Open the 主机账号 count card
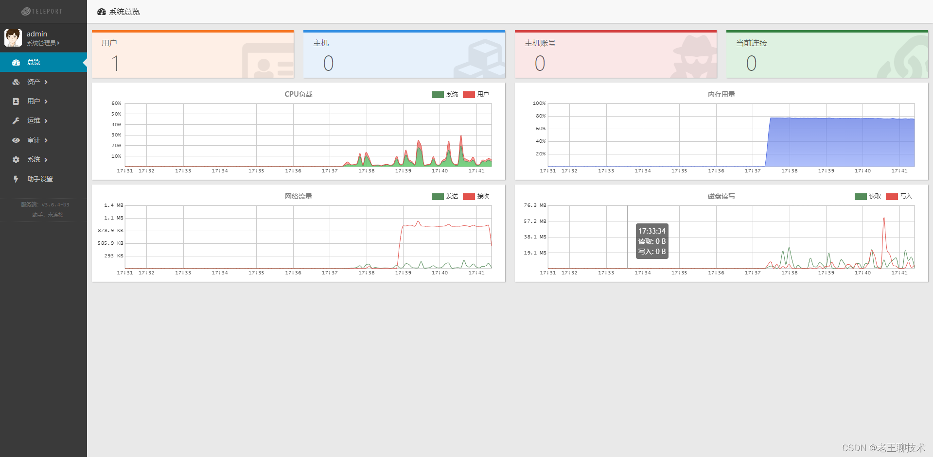This screenshot has height=457, width=933. [616, 54]
